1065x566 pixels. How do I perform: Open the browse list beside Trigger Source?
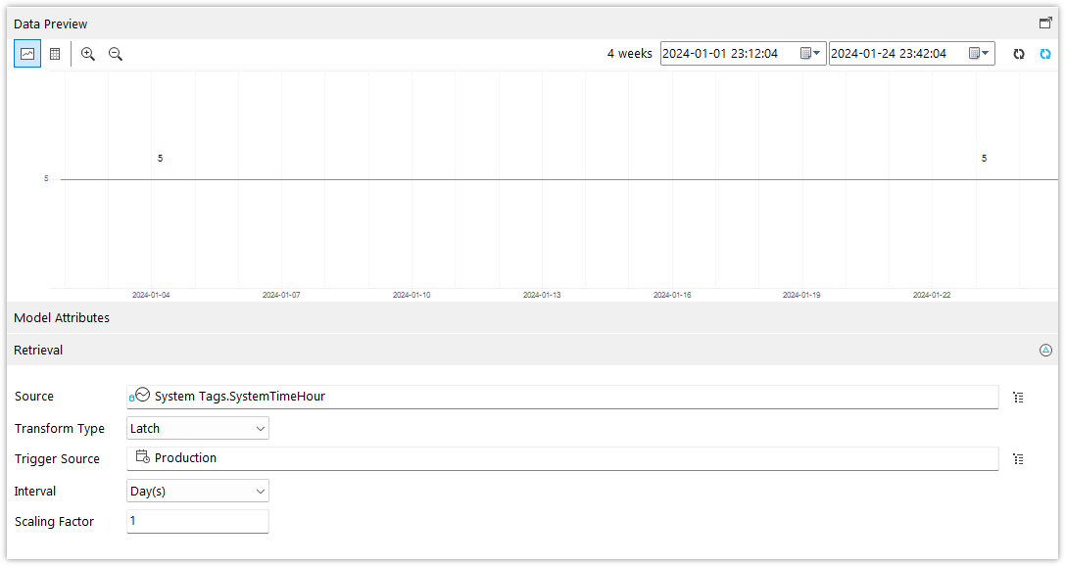tap(1018, 458)
